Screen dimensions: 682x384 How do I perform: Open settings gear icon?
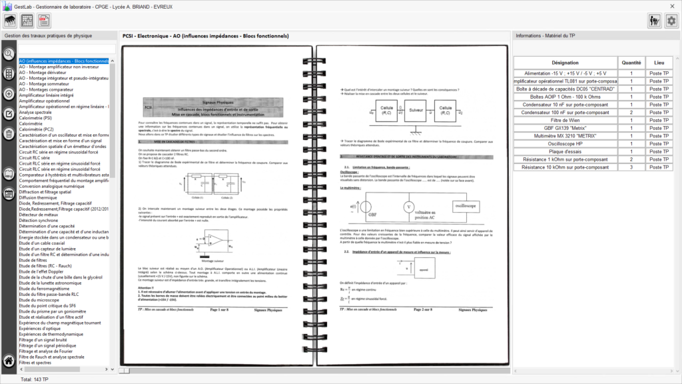click(x=671, y=21)
